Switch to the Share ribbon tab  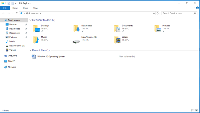click(x=25, y=8)
